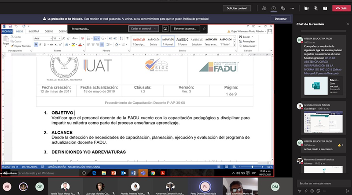Open Adobe Acrobat from shared taskbar

pyautogui.click(x=163, y=173)
